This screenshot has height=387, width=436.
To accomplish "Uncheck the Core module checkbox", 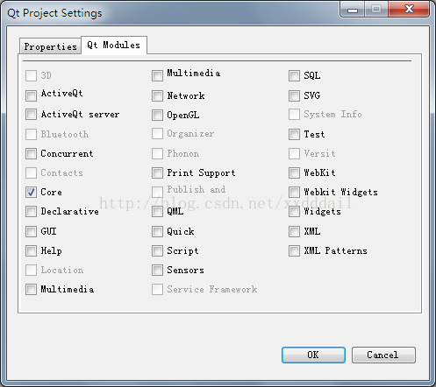I will tap(31, 192).
